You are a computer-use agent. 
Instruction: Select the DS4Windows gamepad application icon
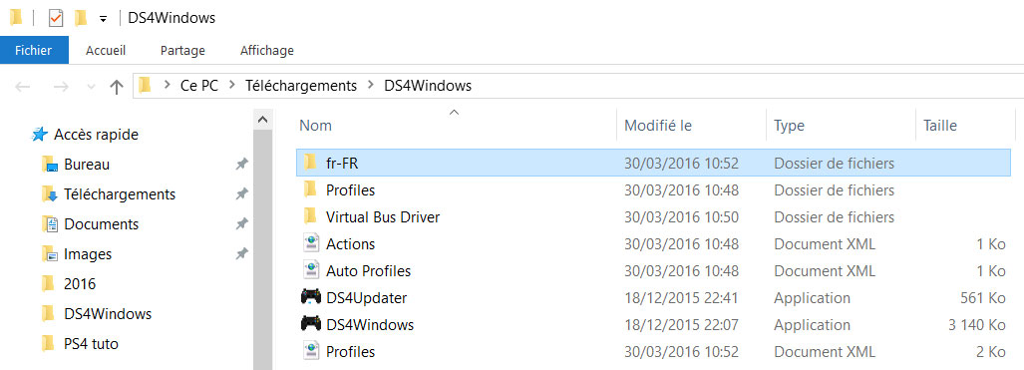click(310, 324)
